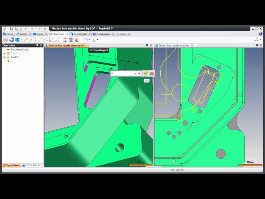This screenshot has height=199, width=265.
Task: Open the FreeShape tab dropdown arrow
Action: pos(67,34)
